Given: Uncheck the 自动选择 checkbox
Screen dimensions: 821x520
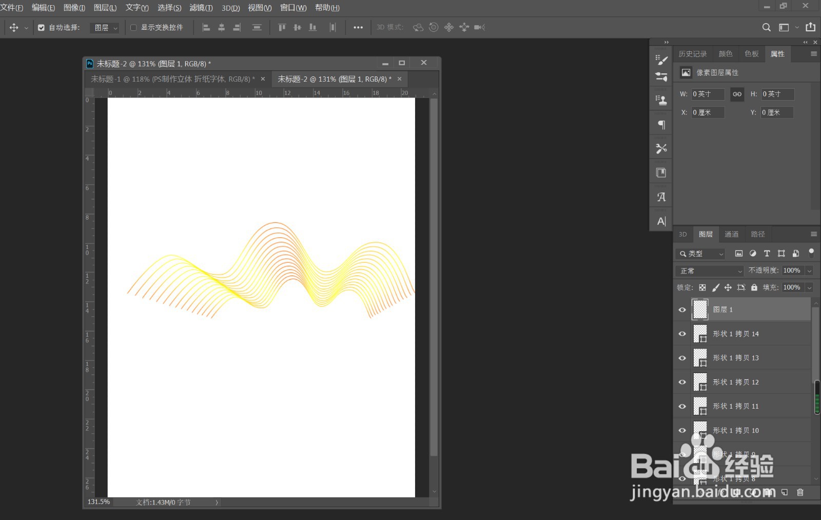Looking at the screenshot, I should coord(41,28).
